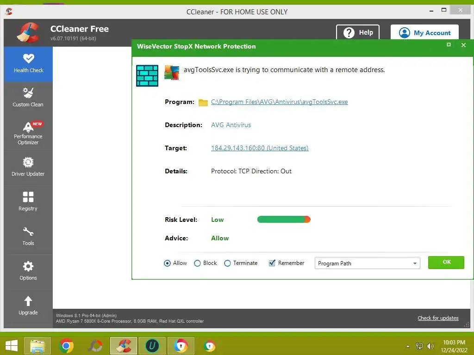Click Check for updates link

(438, 318)
